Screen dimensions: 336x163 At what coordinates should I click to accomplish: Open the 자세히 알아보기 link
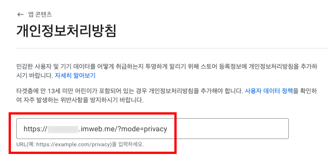click(x=75, y=76)
